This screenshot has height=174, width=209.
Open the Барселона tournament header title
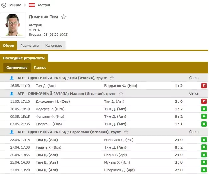tap(69, 132)
